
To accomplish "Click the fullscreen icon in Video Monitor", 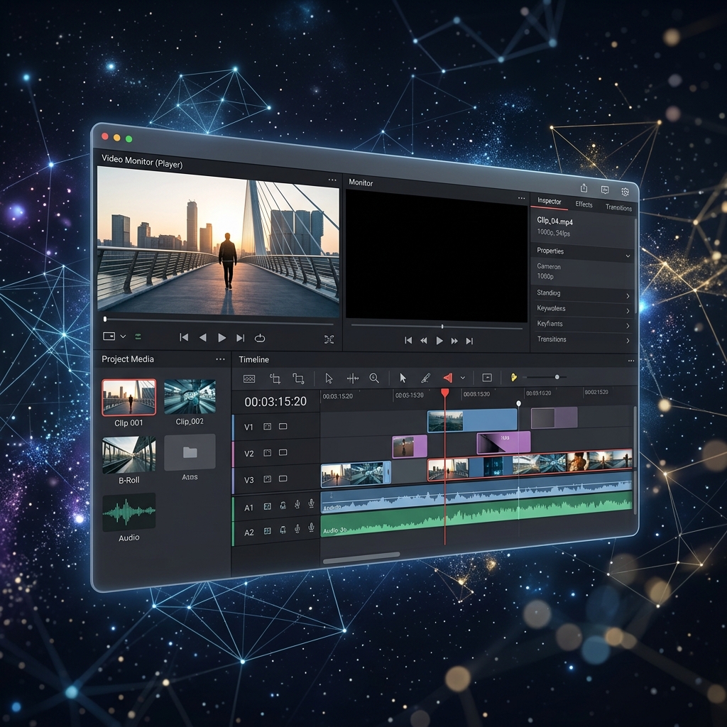I will pos(329,339).
